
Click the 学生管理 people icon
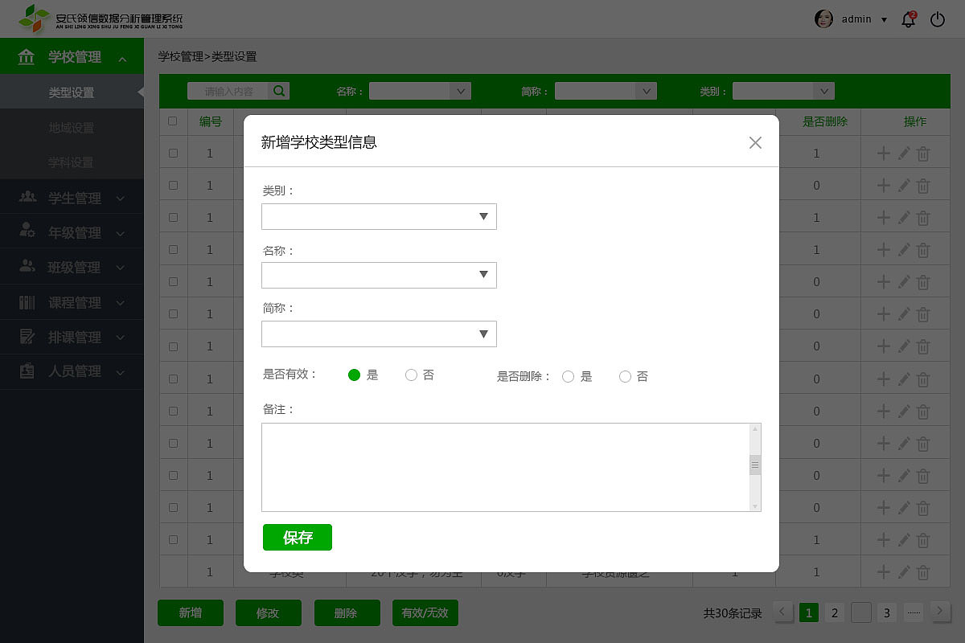(27, 197)
